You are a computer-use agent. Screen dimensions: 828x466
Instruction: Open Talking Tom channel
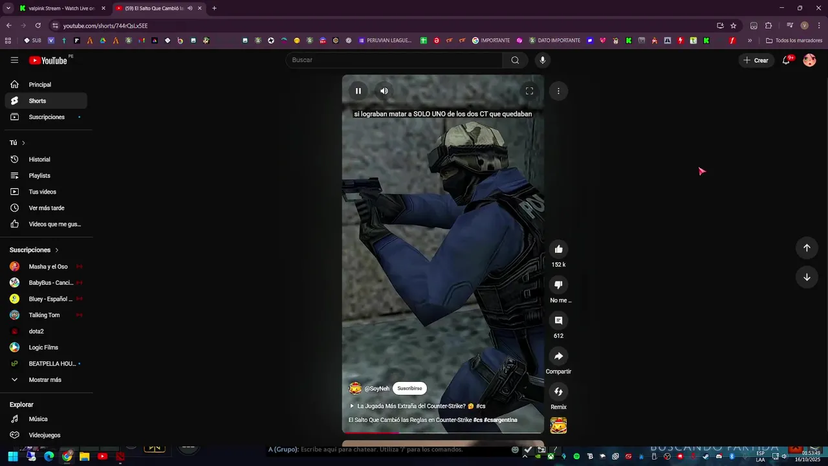(x=46, y=315)
